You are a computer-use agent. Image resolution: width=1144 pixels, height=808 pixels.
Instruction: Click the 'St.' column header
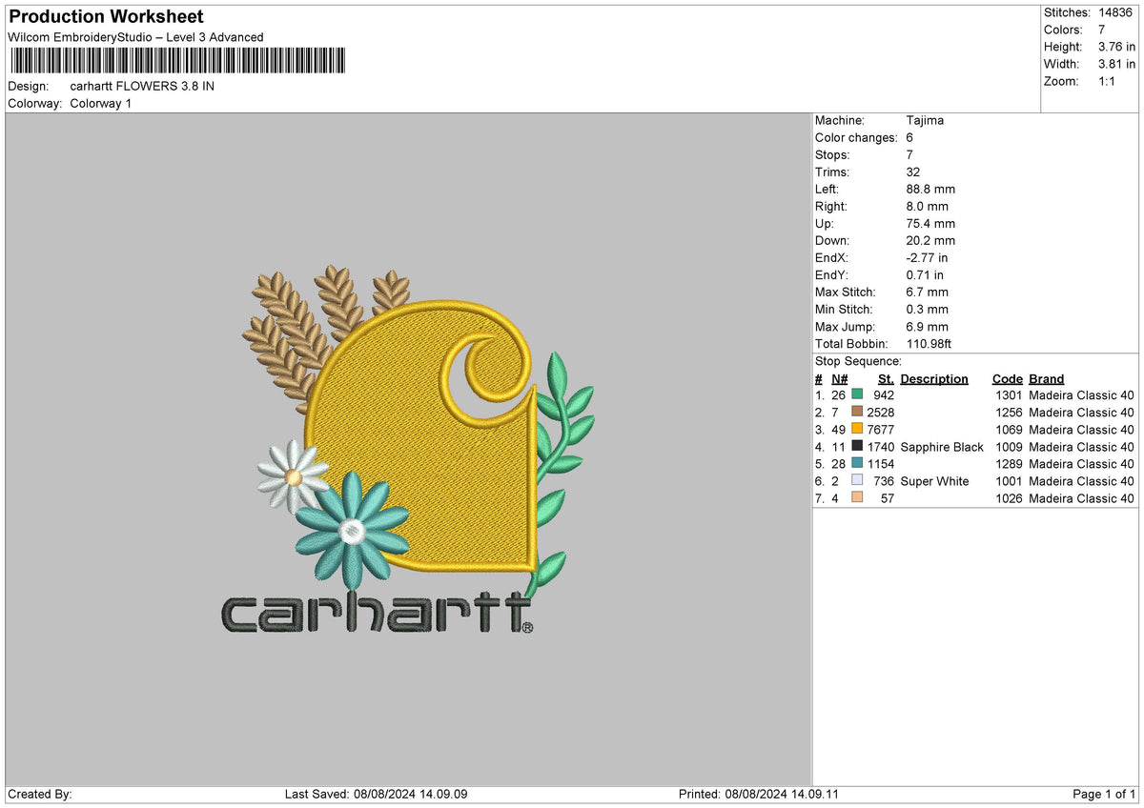(x=886, y=379)
